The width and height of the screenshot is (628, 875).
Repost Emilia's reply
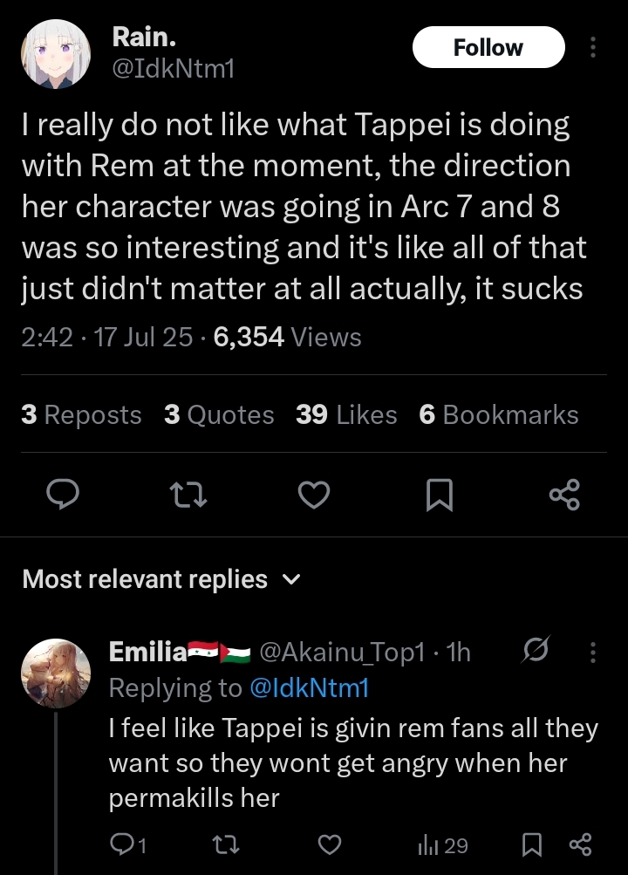(227, 844)
